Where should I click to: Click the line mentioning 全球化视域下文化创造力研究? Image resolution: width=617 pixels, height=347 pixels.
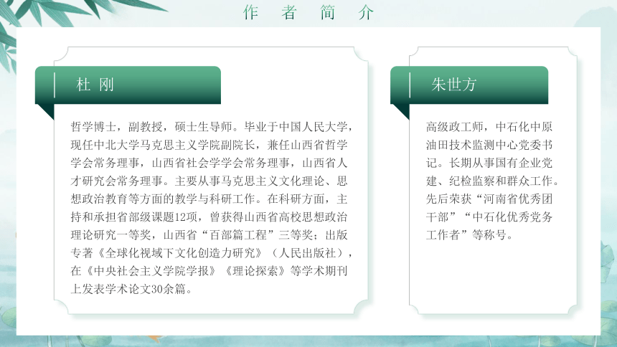click(x=212, y=253)
